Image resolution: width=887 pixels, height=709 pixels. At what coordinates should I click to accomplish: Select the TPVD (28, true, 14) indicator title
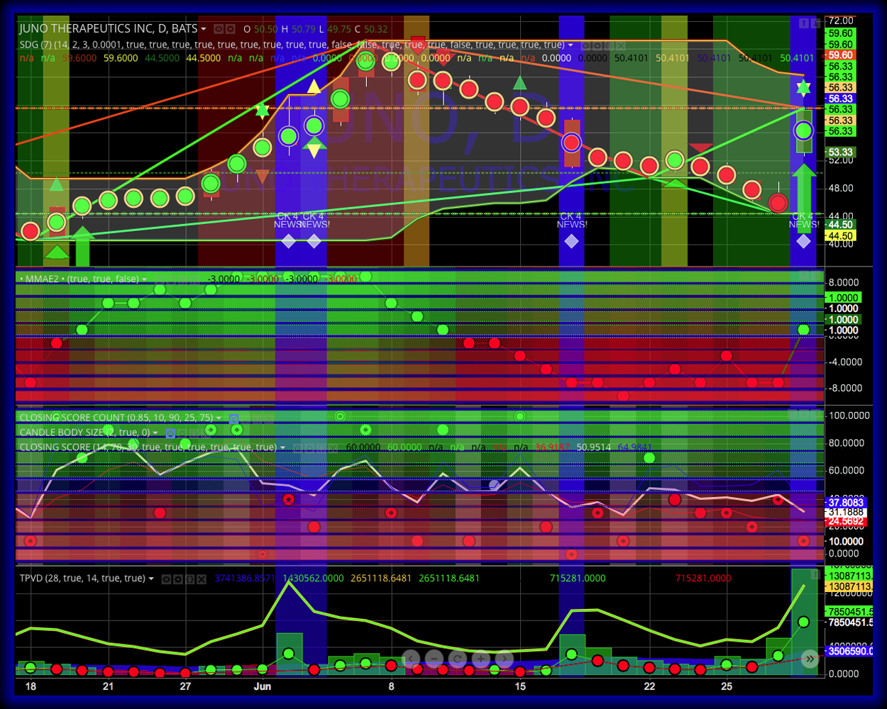coord(82,579)
